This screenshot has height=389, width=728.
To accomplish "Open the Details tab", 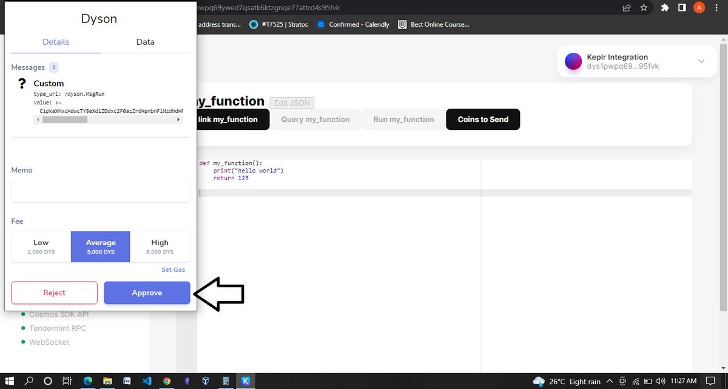I will pyautogui.click(x=56, y=42).
